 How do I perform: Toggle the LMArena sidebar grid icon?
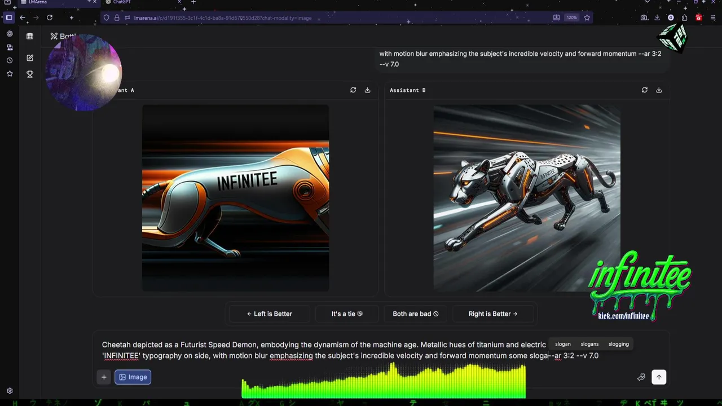coord(30,36)
